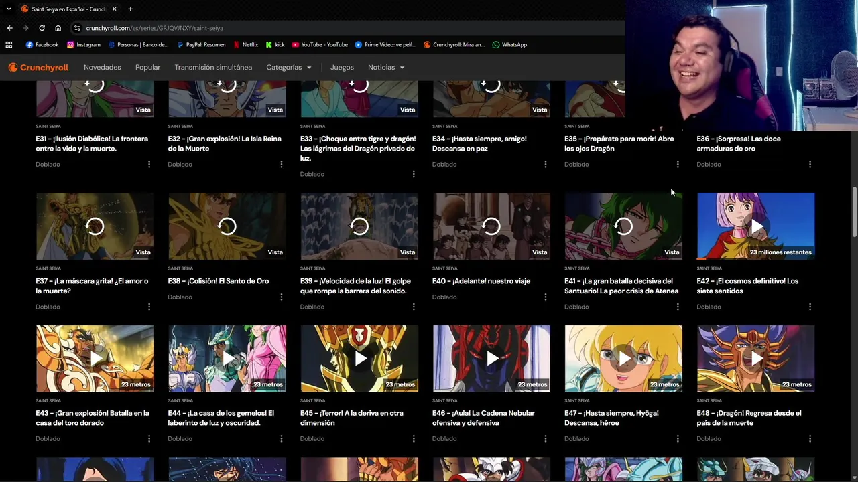This screenshot has height=482, width=858.
Task: Open Popular in the navigation
Action: click(x=147, y=67)
